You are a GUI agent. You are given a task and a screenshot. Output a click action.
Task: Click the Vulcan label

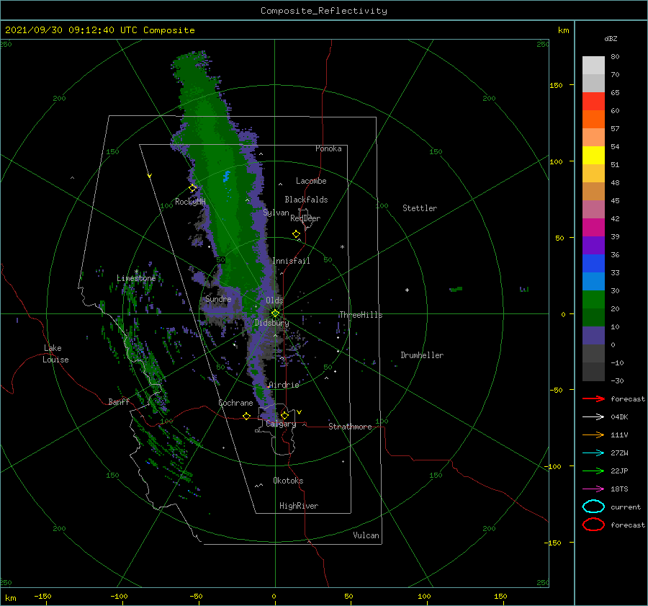(366, 535)
